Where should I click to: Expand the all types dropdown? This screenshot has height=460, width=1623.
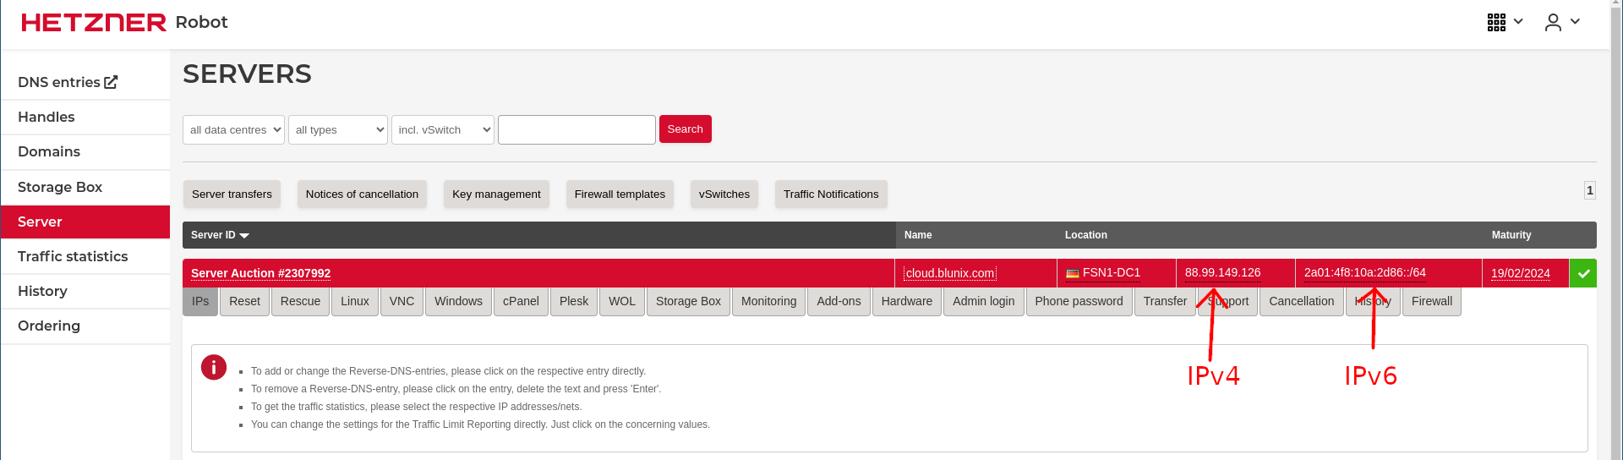(x=338, y=129)
